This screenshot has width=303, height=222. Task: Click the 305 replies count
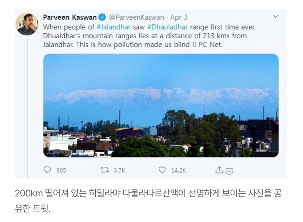(x=61, y=170)
